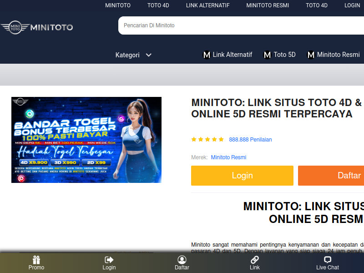The image size is (364, 273).
Task: Click the M icon beside Toto 5D
Action: 268,55
